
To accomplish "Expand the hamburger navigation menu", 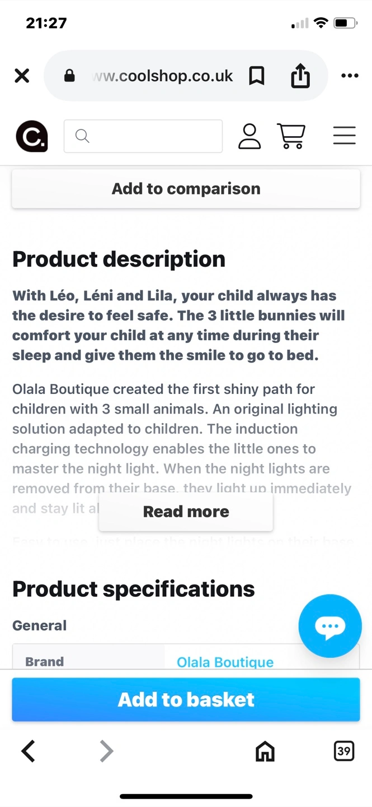I will [x=345, y=136].
